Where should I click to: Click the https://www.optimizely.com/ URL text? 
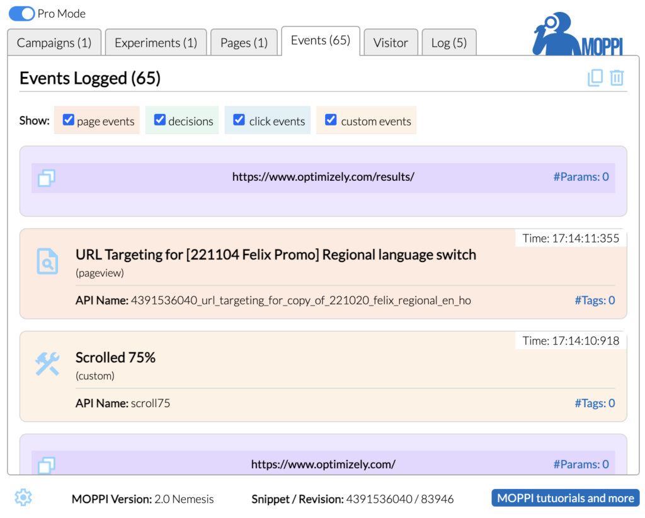pos(323,464)
